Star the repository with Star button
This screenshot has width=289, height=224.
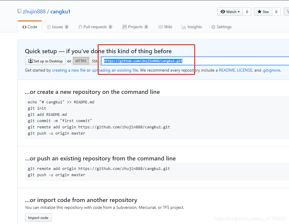pyautogui.click(x=263, y=12)
